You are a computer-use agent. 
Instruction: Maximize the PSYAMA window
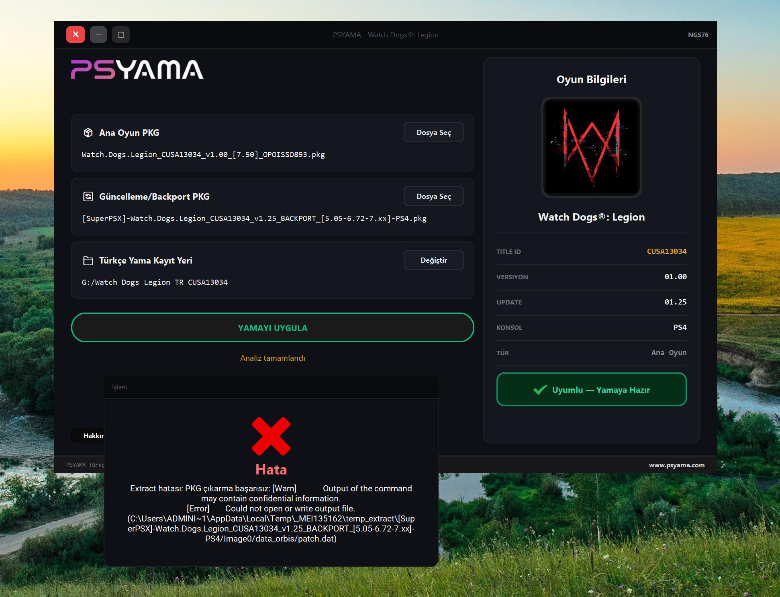point(121,35)
